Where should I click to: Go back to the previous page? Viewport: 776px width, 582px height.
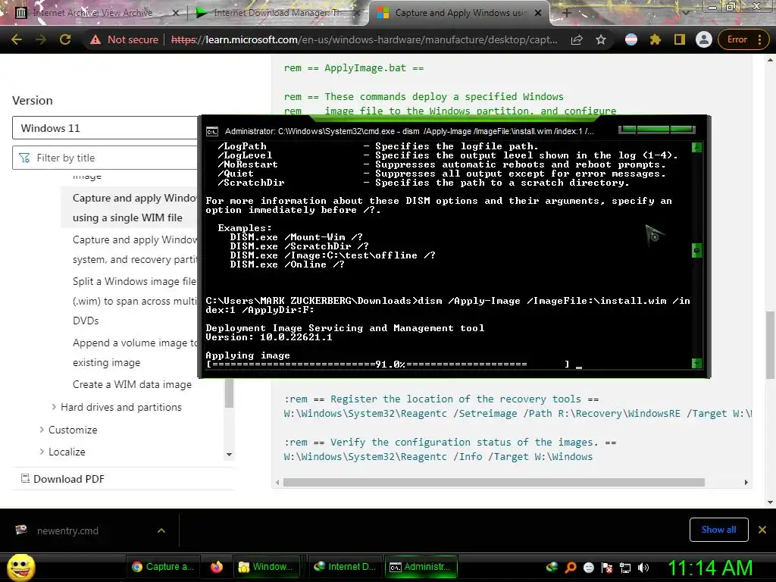point(17,39)
